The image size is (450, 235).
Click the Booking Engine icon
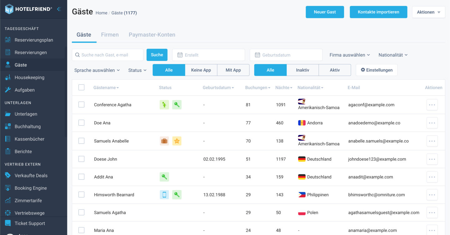[8, 188]
